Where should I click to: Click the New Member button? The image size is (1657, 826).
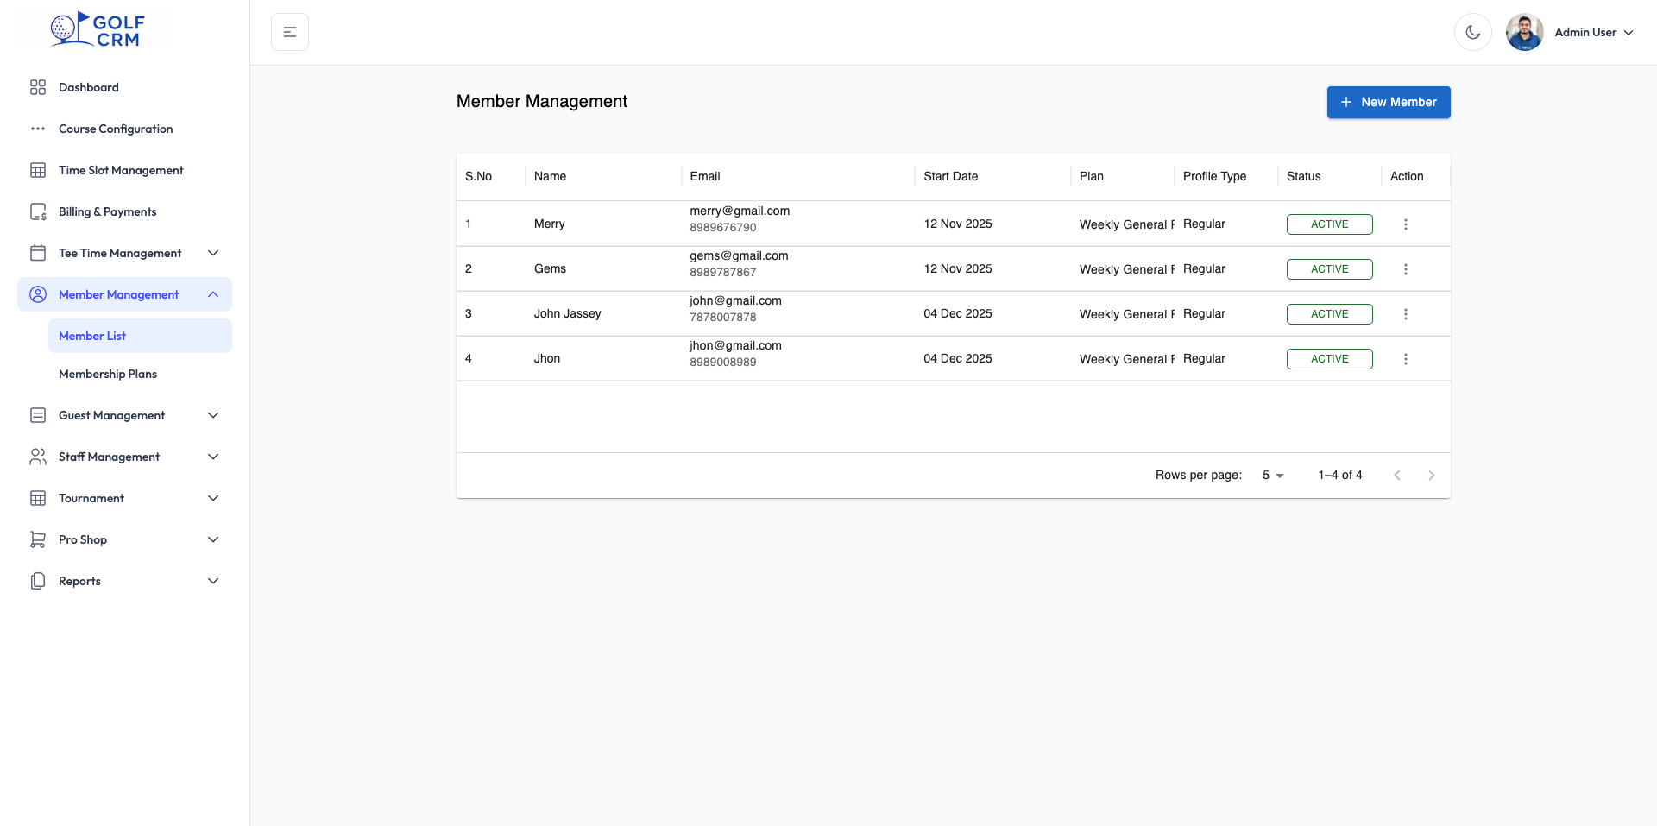[1389, 102]
